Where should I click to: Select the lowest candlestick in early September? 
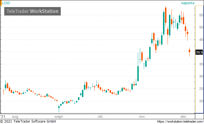[x=59, y=108]
